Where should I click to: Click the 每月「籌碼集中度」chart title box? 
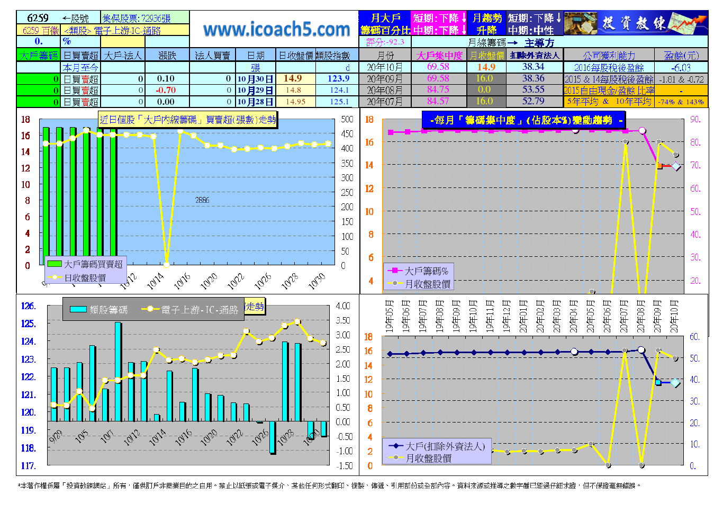click(x=524, y=120)
